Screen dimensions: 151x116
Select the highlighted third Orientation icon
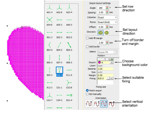pos(104,104)
